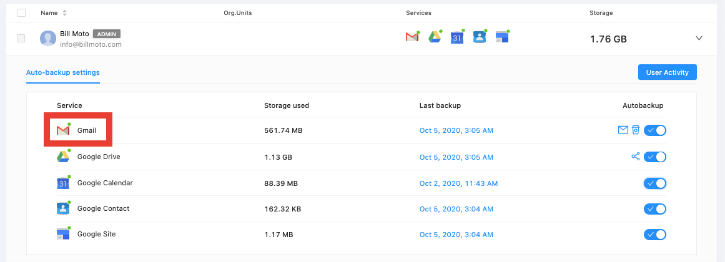This screenshot has height=262, width=725.
Task: Click Google Contacts icon in Services column
Action: point(479,37)
